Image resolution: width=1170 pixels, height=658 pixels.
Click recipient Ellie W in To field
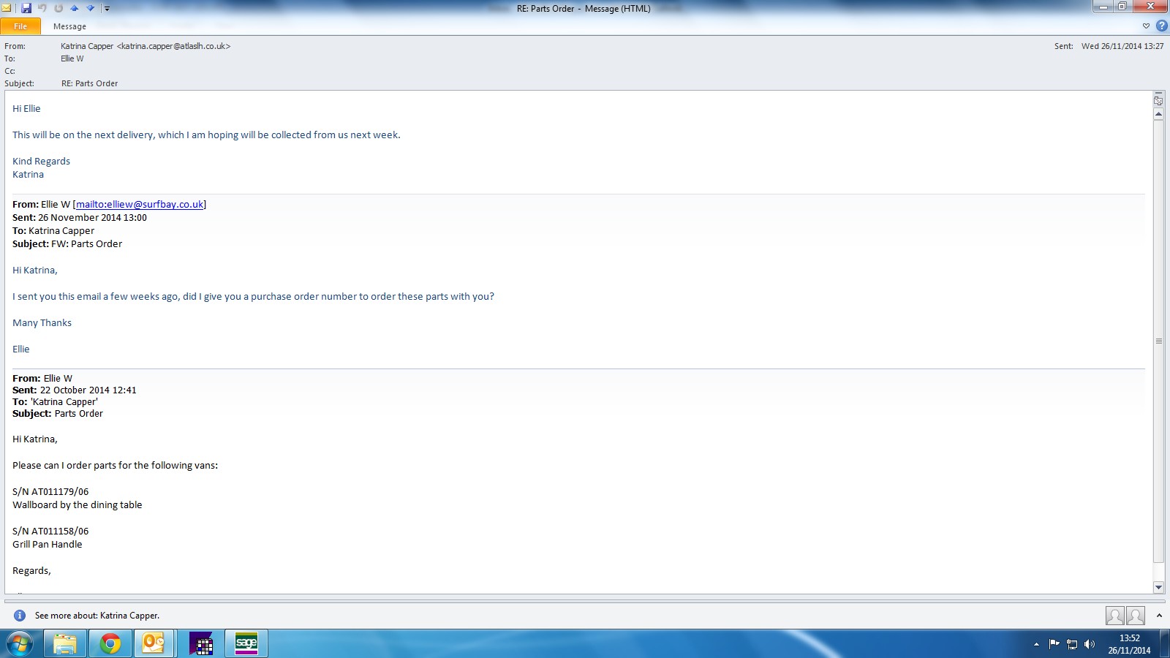pyautogui.click(x=72, y=58)
